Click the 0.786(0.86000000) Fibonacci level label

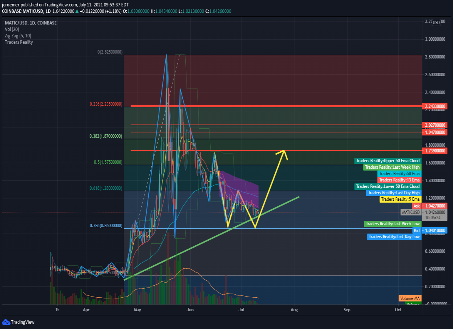106,226
